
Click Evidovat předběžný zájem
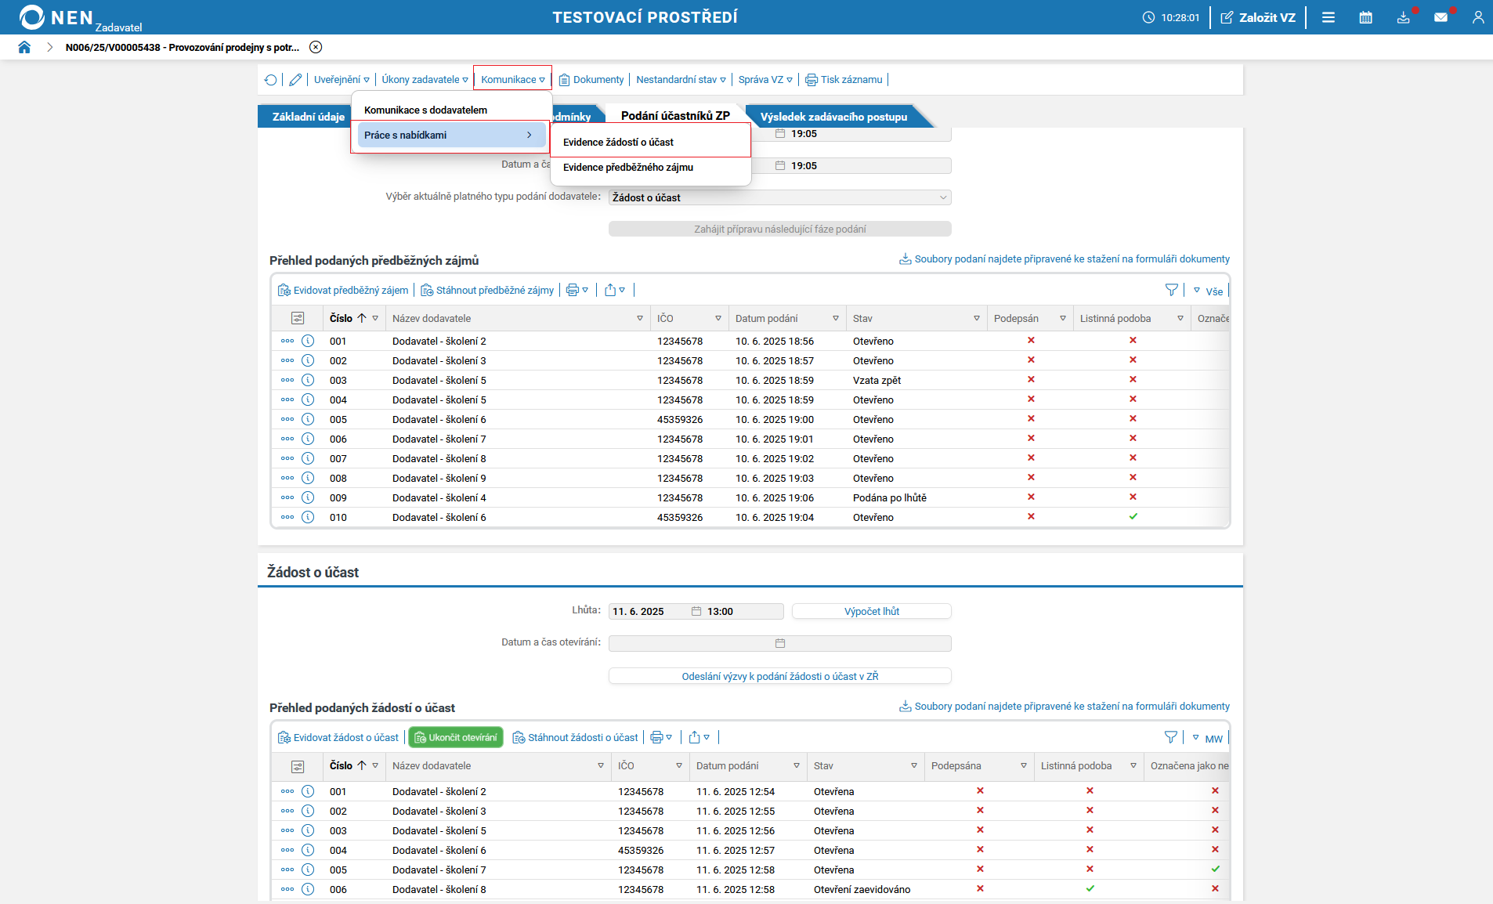(x=343, y=291)
